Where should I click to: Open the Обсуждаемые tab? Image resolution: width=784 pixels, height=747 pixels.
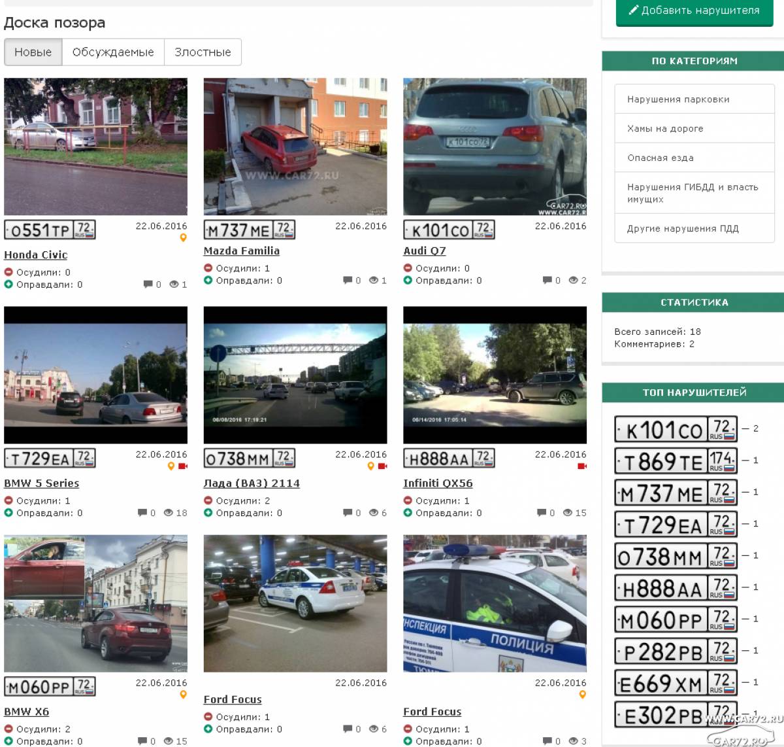tap(113, 52)
